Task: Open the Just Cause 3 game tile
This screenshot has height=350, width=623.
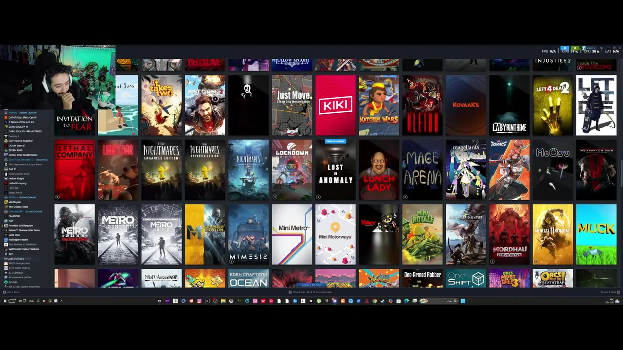Action: point(205,105)
